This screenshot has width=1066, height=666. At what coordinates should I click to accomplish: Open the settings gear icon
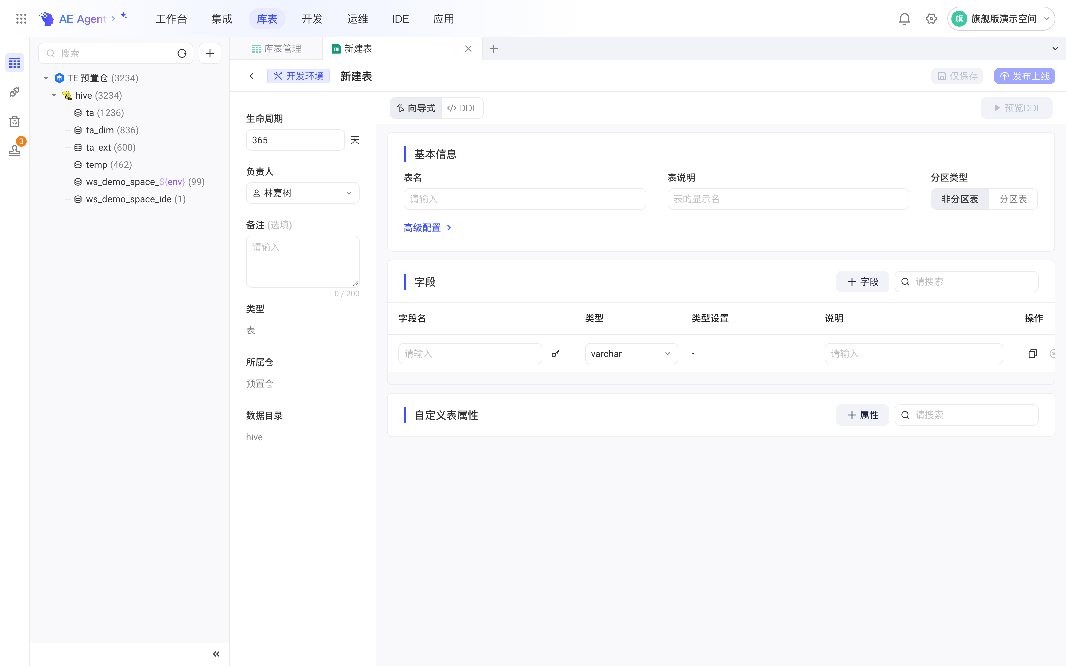coord(931,19)
